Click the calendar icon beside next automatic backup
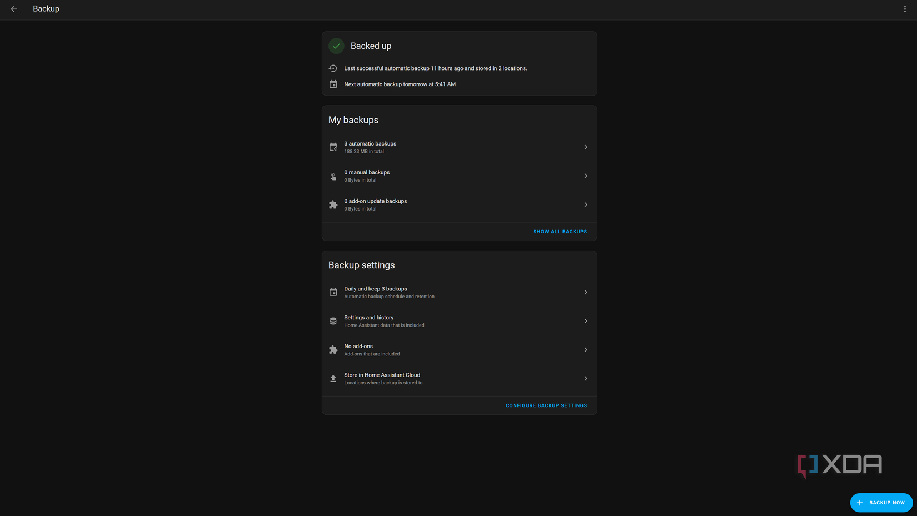917x516 pixels. pyautogui.click(x=333, y=84)
